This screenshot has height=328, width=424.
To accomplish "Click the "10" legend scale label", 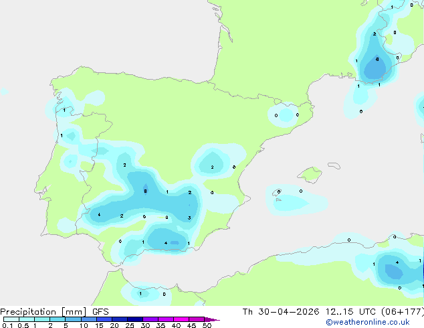I will 84,325.
